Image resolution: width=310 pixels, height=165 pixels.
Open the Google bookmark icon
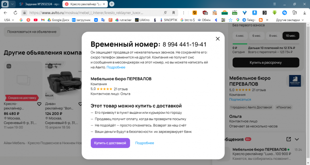coord(21,20)
